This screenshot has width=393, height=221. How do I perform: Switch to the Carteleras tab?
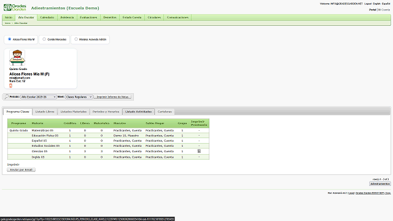coord(165,112)
